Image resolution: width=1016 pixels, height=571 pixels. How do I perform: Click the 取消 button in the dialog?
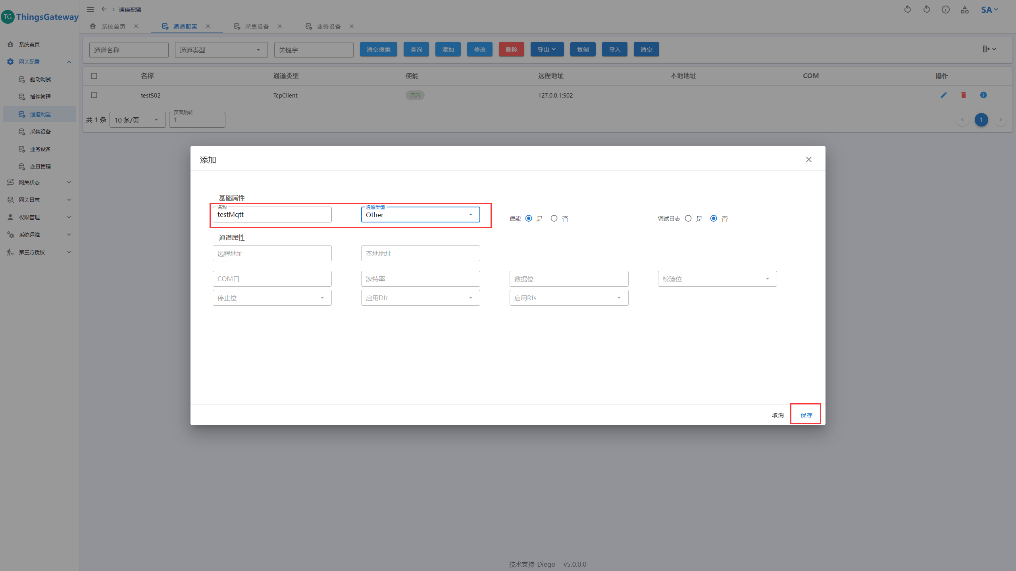click(777, 415)
